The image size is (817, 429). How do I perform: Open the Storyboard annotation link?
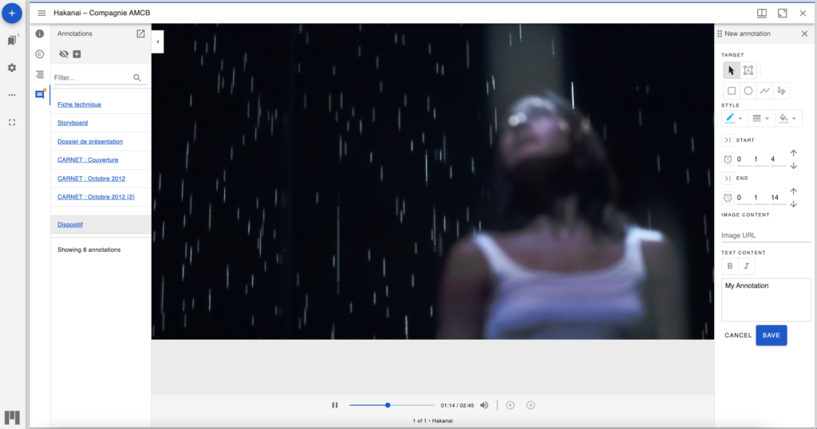pos(73,123)
